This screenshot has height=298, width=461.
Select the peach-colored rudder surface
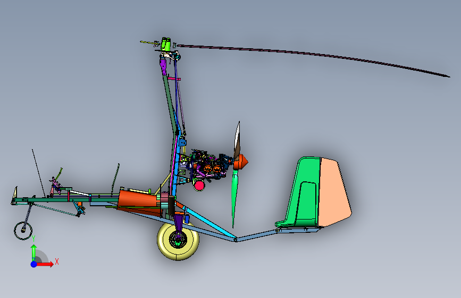point(334,192)
